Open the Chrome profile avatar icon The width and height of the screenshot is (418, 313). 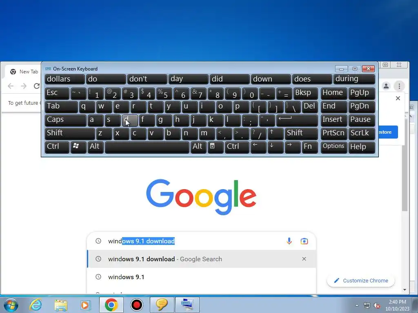click(x=386, y=86)
